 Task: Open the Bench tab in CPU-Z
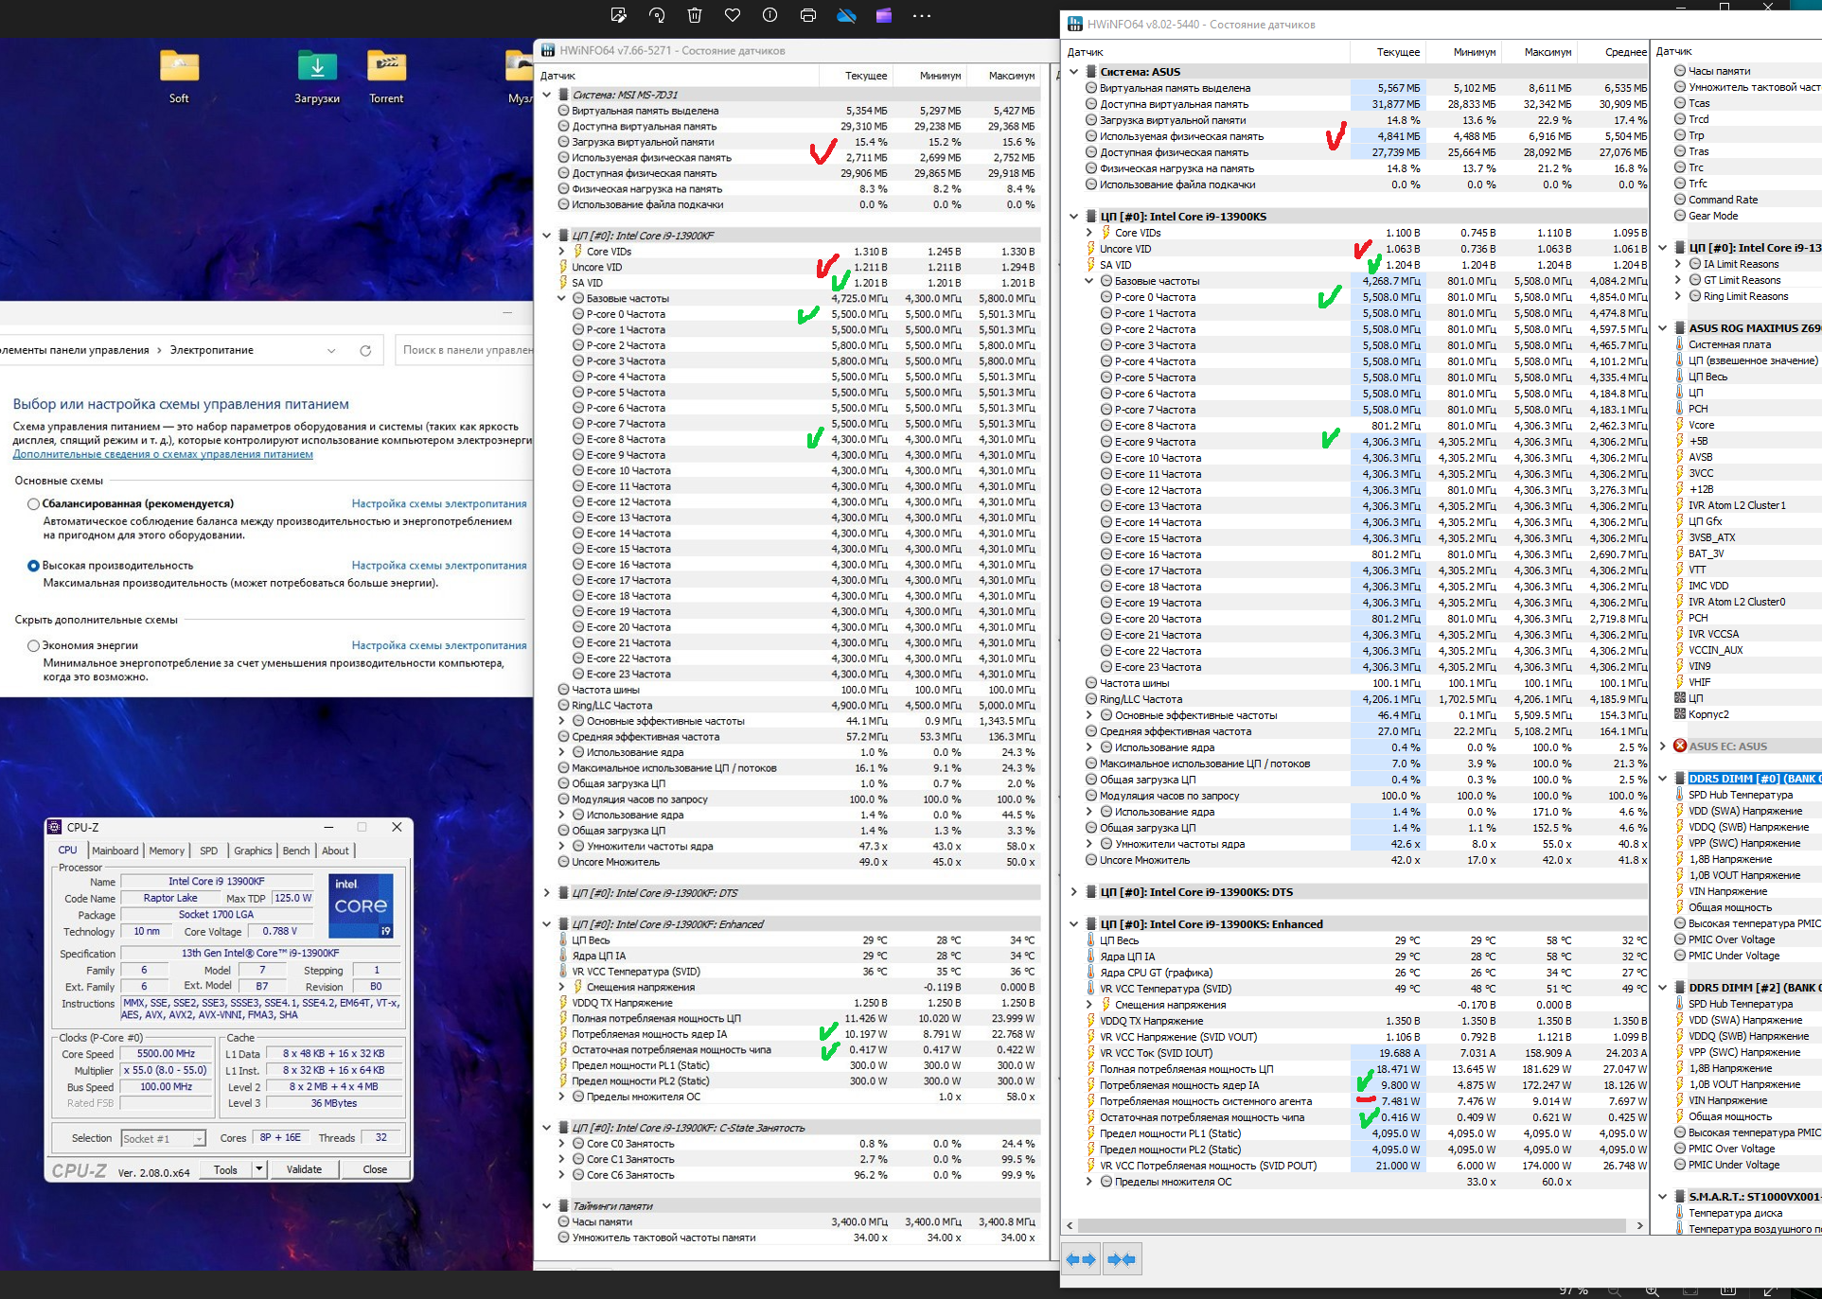click(296, 851)
